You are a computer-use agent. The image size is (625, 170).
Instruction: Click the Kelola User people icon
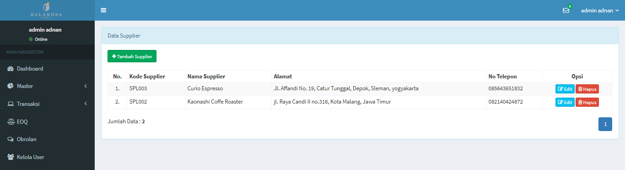click(11, 157)
